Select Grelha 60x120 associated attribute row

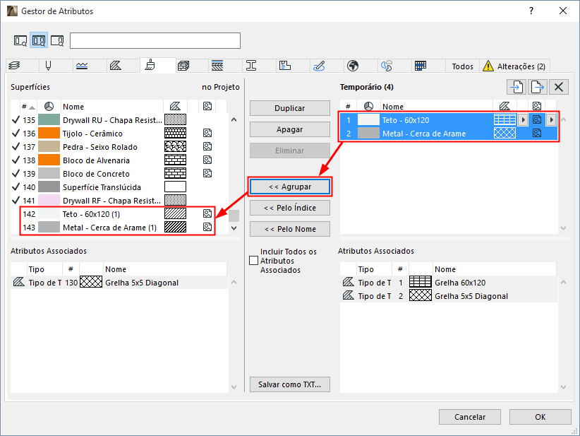pos(448,283)
